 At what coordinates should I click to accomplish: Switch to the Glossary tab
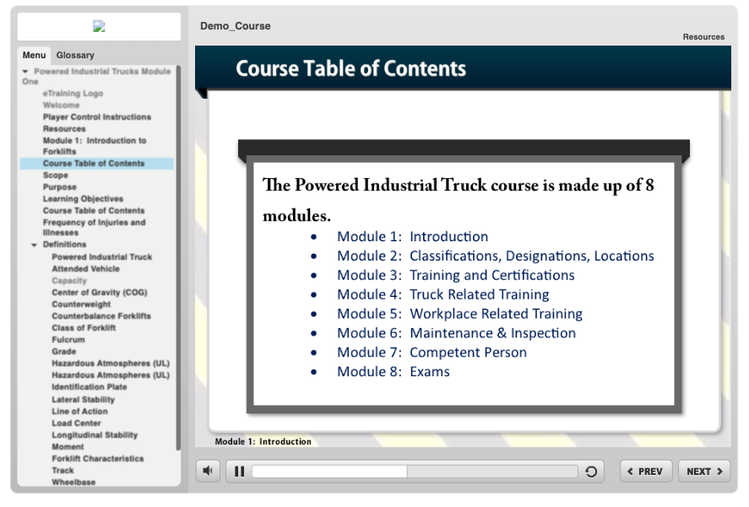point(75,55)
